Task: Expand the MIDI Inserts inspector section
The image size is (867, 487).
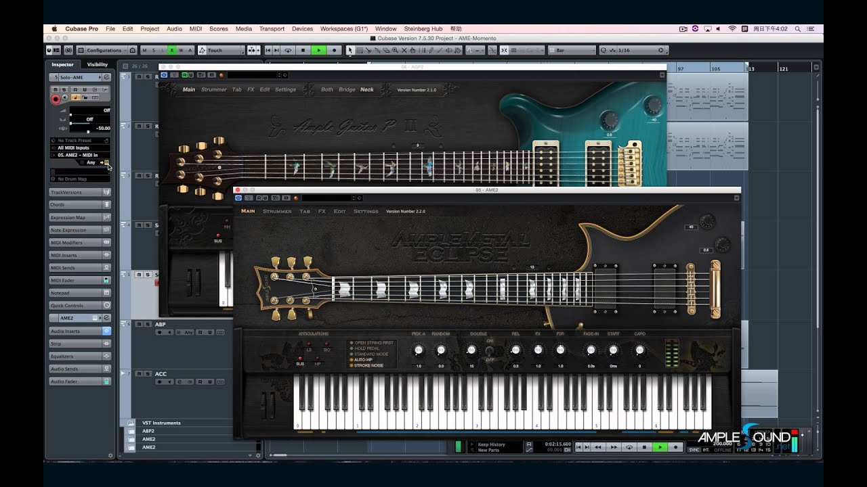Action: click(x=79, y=255)
